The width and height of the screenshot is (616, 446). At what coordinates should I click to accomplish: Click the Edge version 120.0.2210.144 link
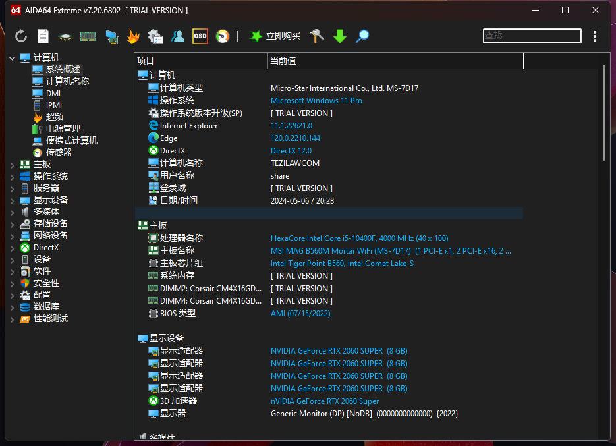click(x=295, y=138)
